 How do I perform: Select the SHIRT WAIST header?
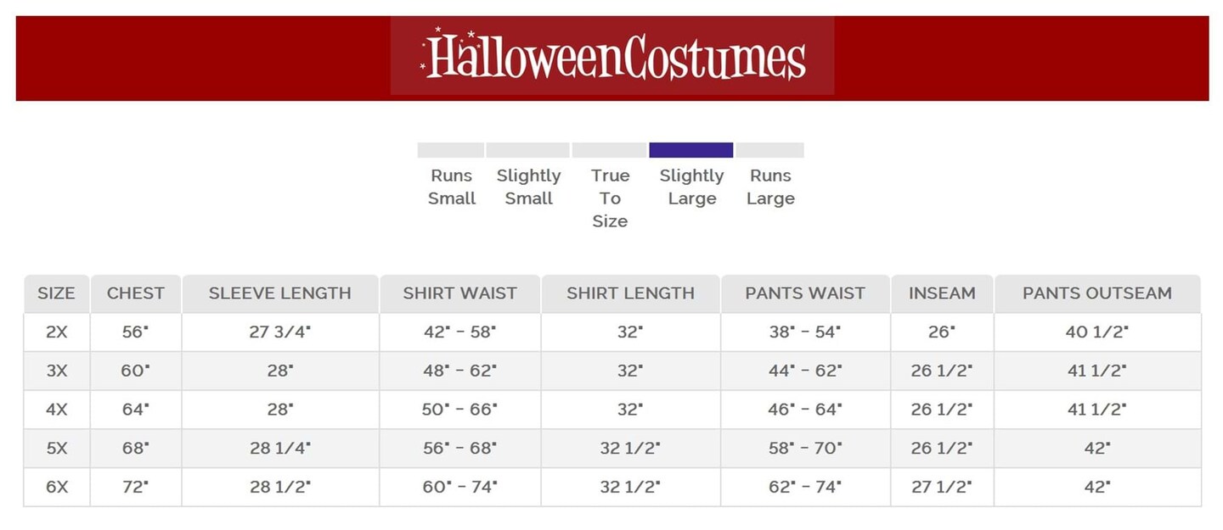(x=459, y=293)
